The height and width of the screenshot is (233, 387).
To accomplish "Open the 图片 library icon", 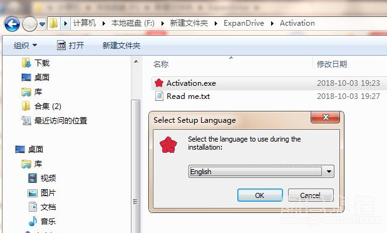I will point(33,193).
